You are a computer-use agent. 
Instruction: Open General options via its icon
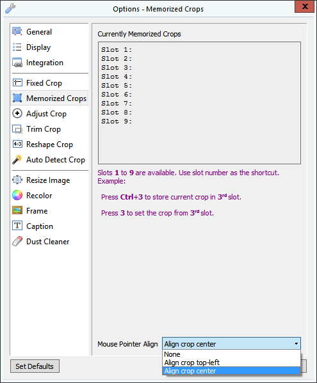17,31
